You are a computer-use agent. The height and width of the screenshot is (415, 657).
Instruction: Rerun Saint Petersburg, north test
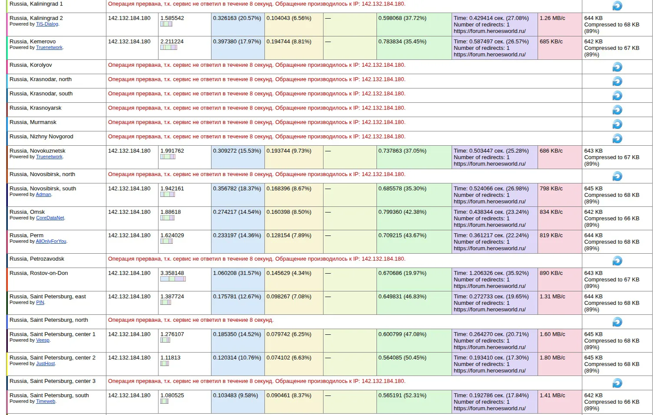coord(617,322)
